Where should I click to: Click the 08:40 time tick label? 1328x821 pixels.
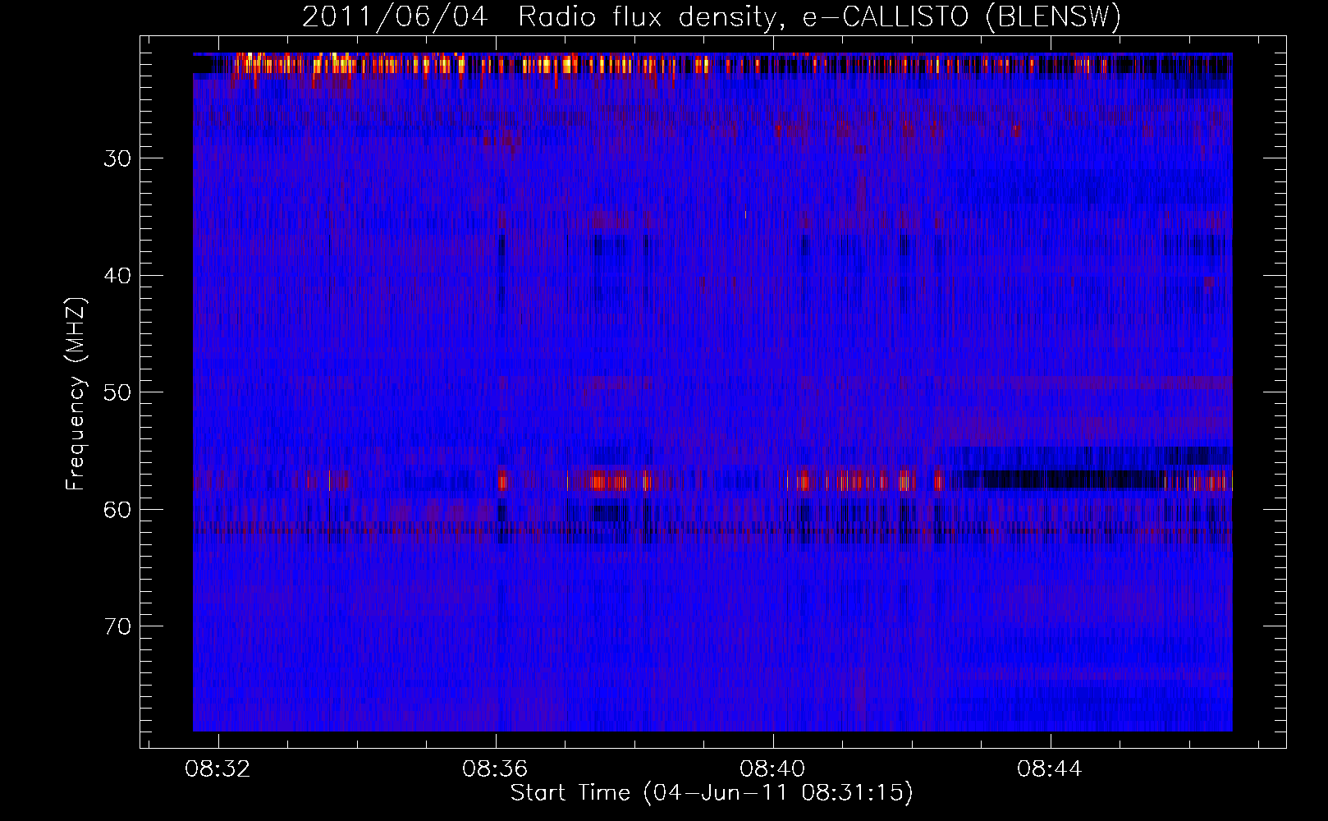pyautogui.click(x=772, y=769)
